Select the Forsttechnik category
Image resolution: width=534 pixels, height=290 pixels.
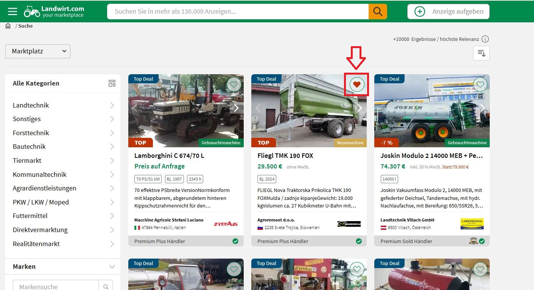click(31, 133)
